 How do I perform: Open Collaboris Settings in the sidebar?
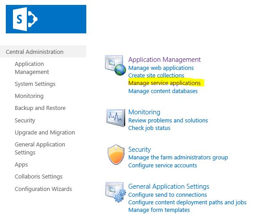point(39,176)
